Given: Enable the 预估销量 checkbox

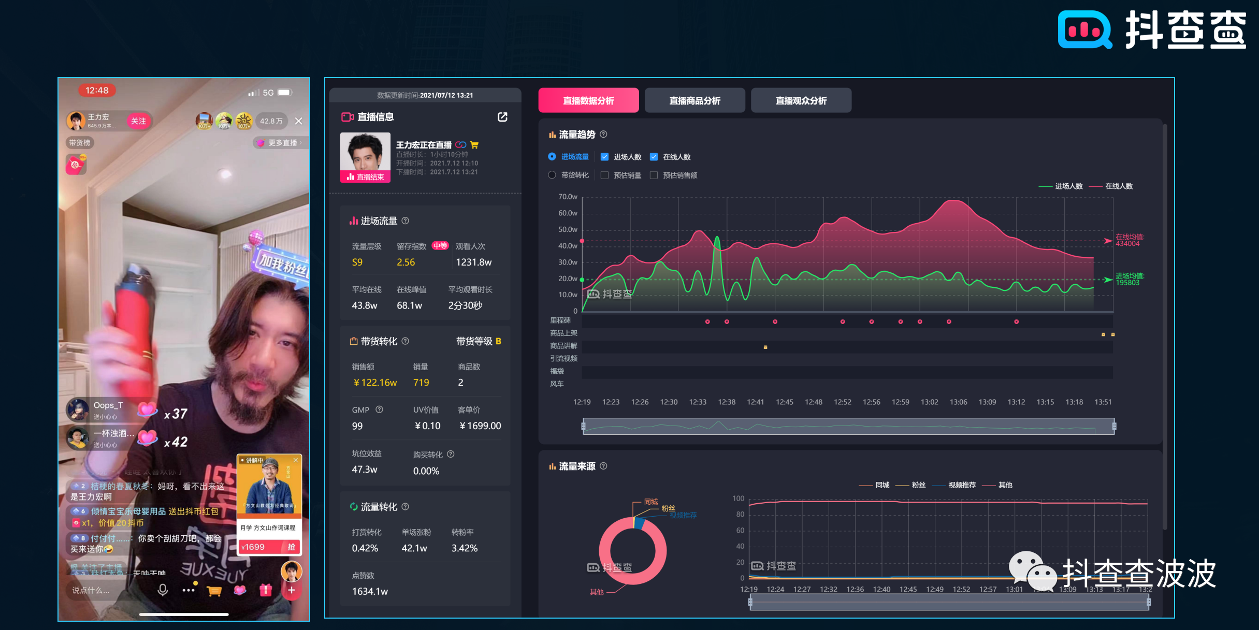Looking at the screenshot, I should [604, 175].
